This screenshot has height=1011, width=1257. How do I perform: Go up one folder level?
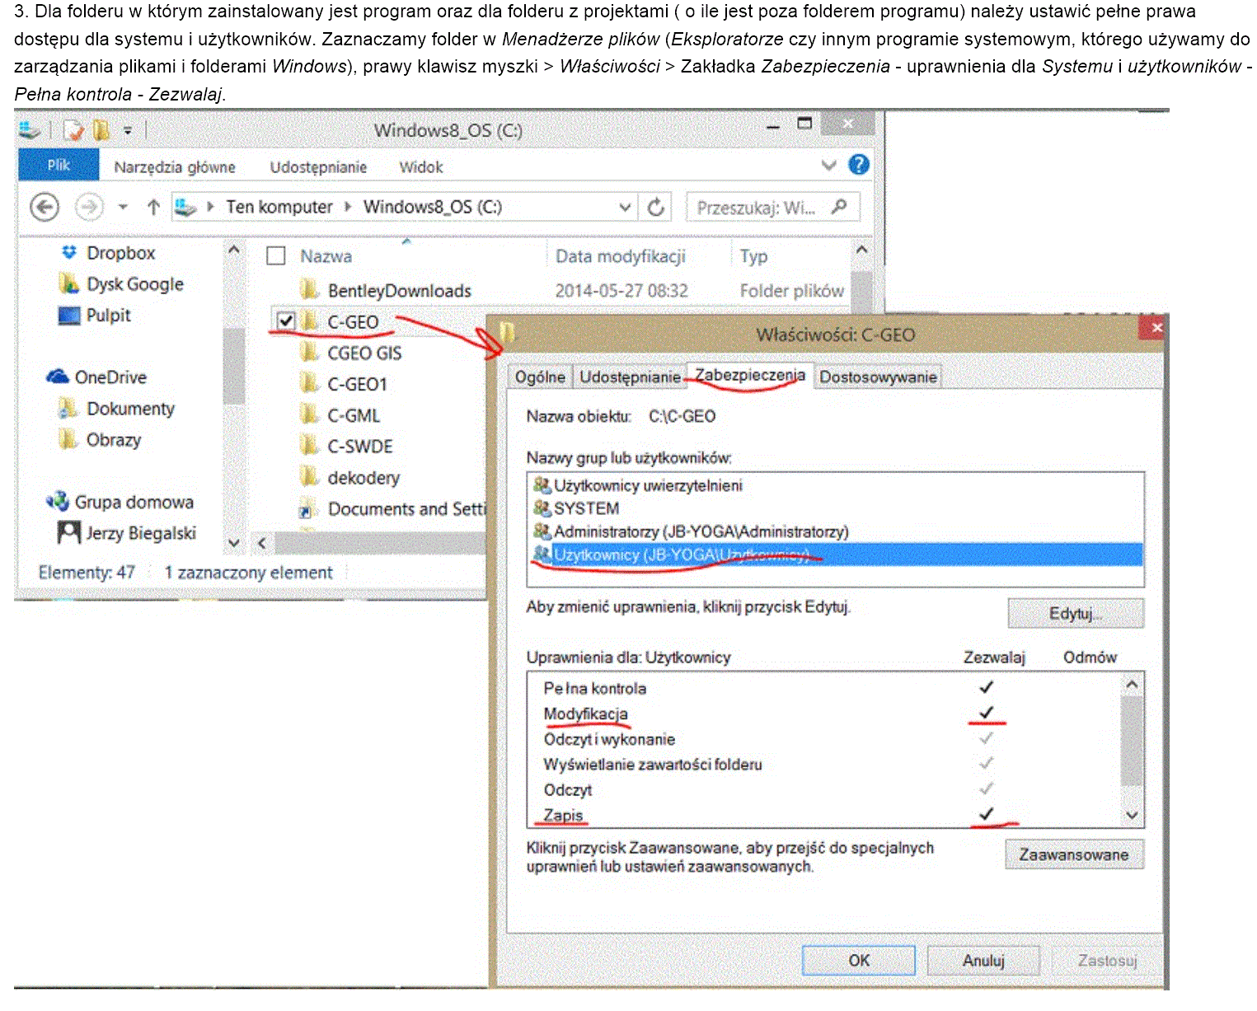[153, 207]
